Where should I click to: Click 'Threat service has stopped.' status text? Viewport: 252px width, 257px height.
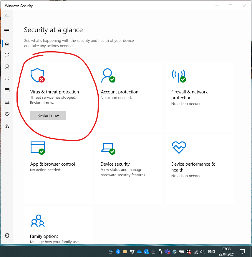coord(53,97)
